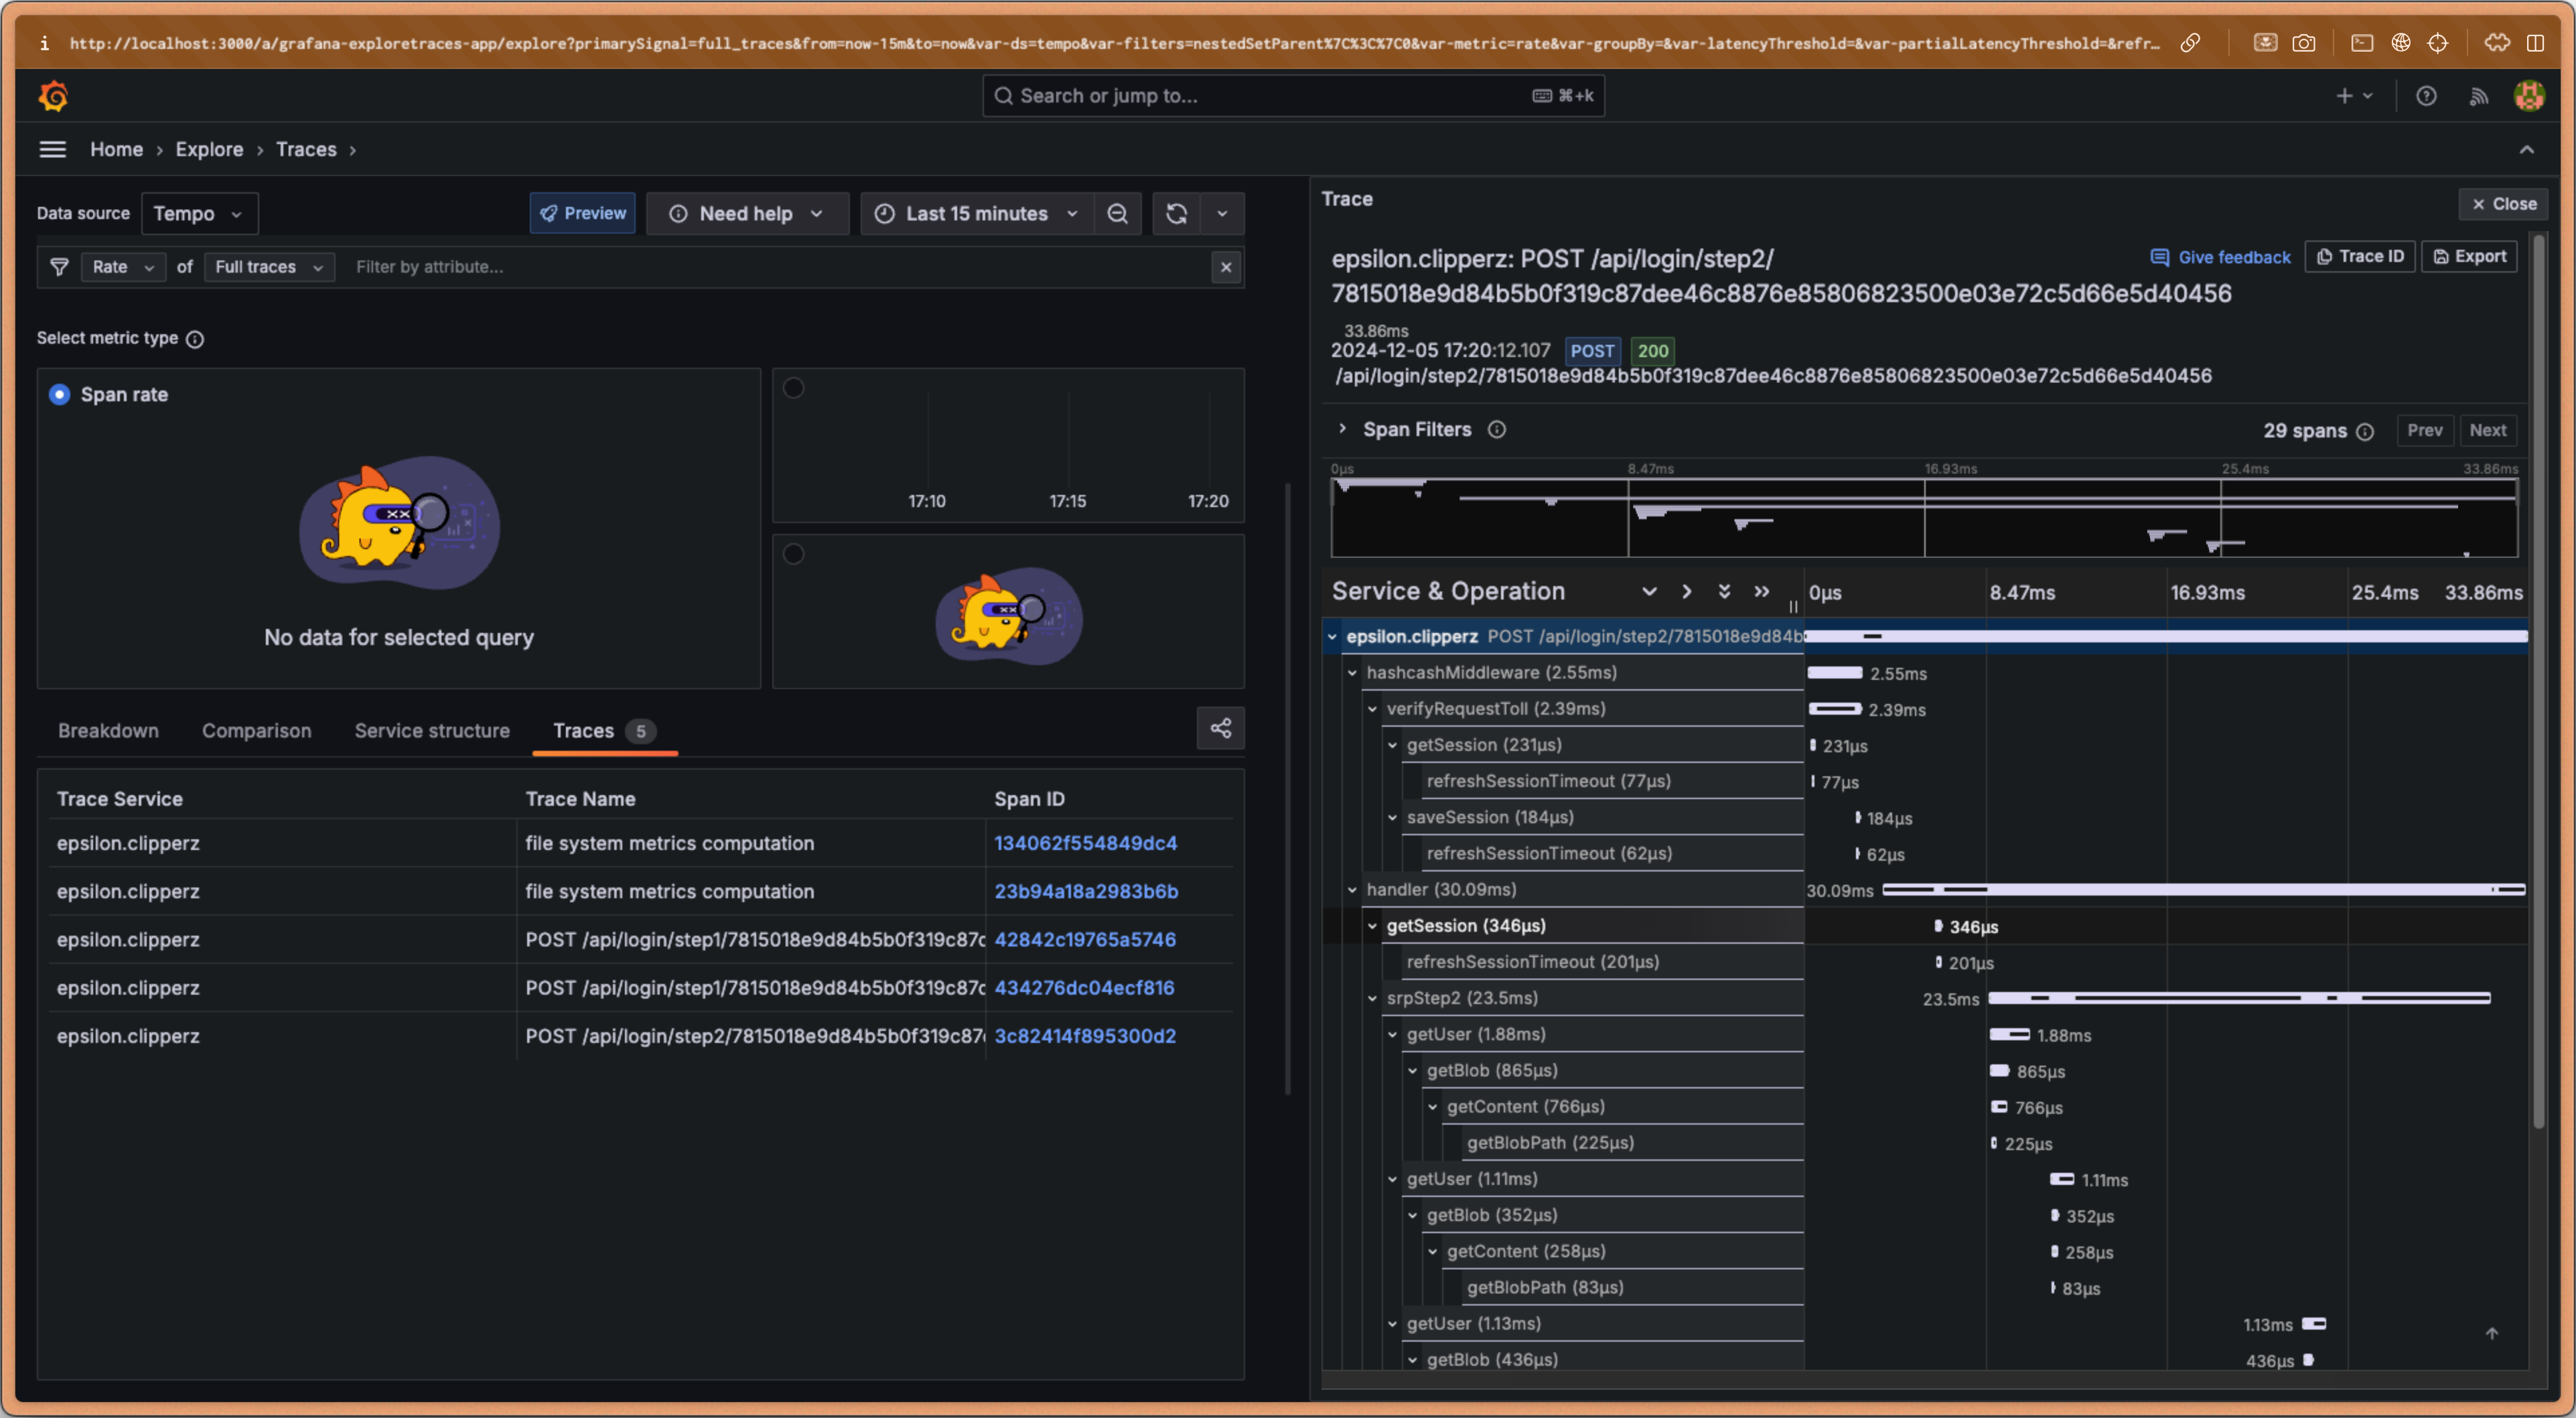Click the copy URL link icon in browser bar

coord(2190,43)
